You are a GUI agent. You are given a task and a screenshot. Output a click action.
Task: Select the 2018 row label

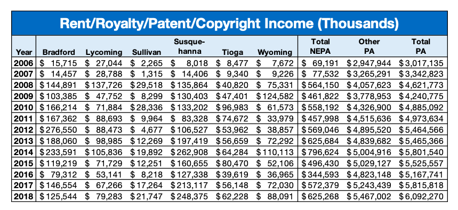[24, 196]
